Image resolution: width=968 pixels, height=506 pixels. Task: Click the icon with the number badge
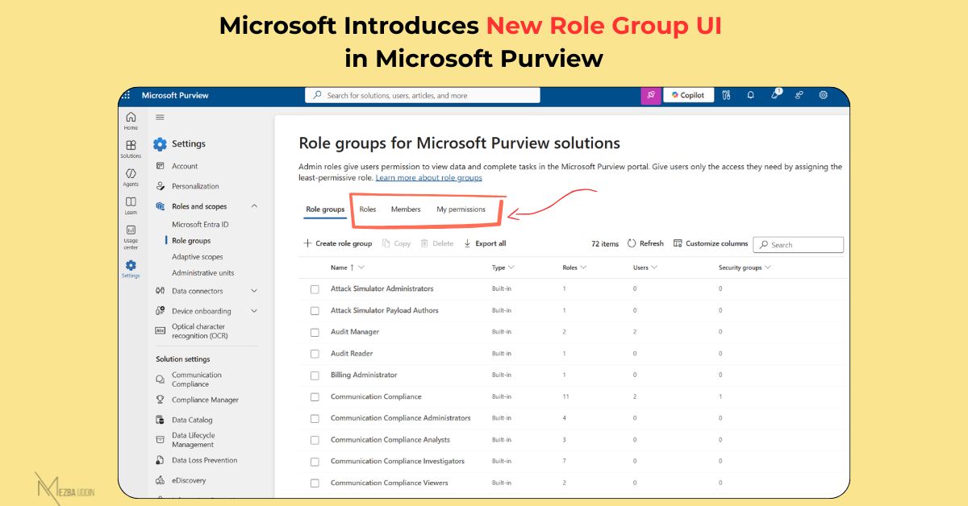click(x=775, y=94)
